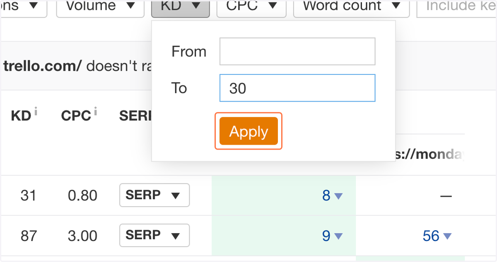Expand the position 9 arrow

click(338, 236)
